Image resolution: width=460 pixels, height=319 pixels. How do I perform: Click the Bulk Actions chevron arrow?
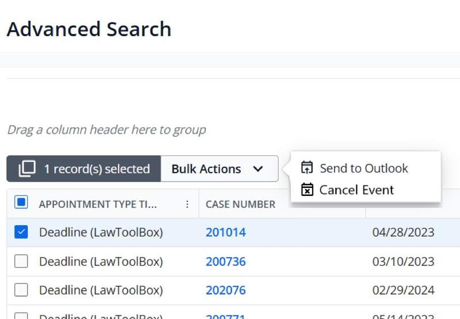[x=258, y=169]
